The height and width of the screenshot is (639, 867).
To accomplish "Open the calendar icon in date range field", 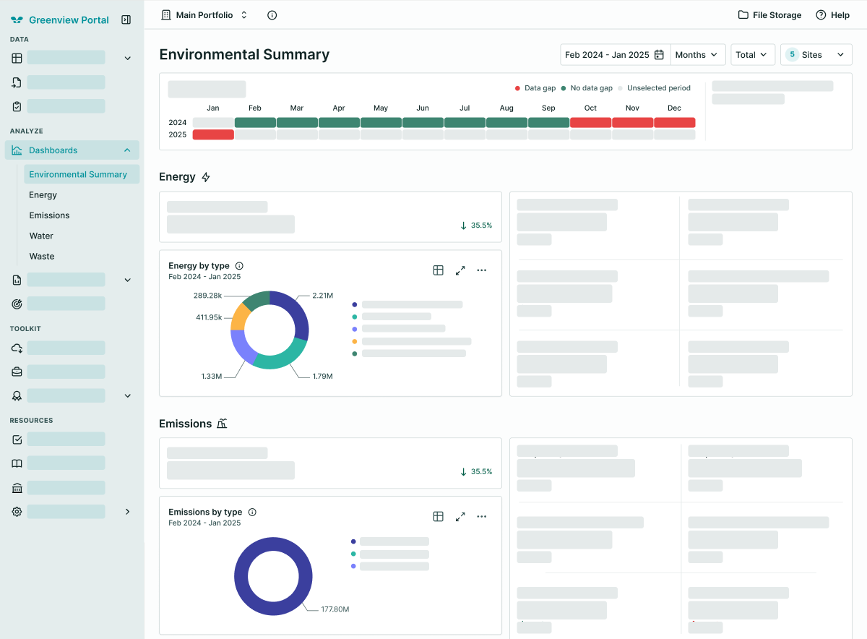I will tap(659, 55).
